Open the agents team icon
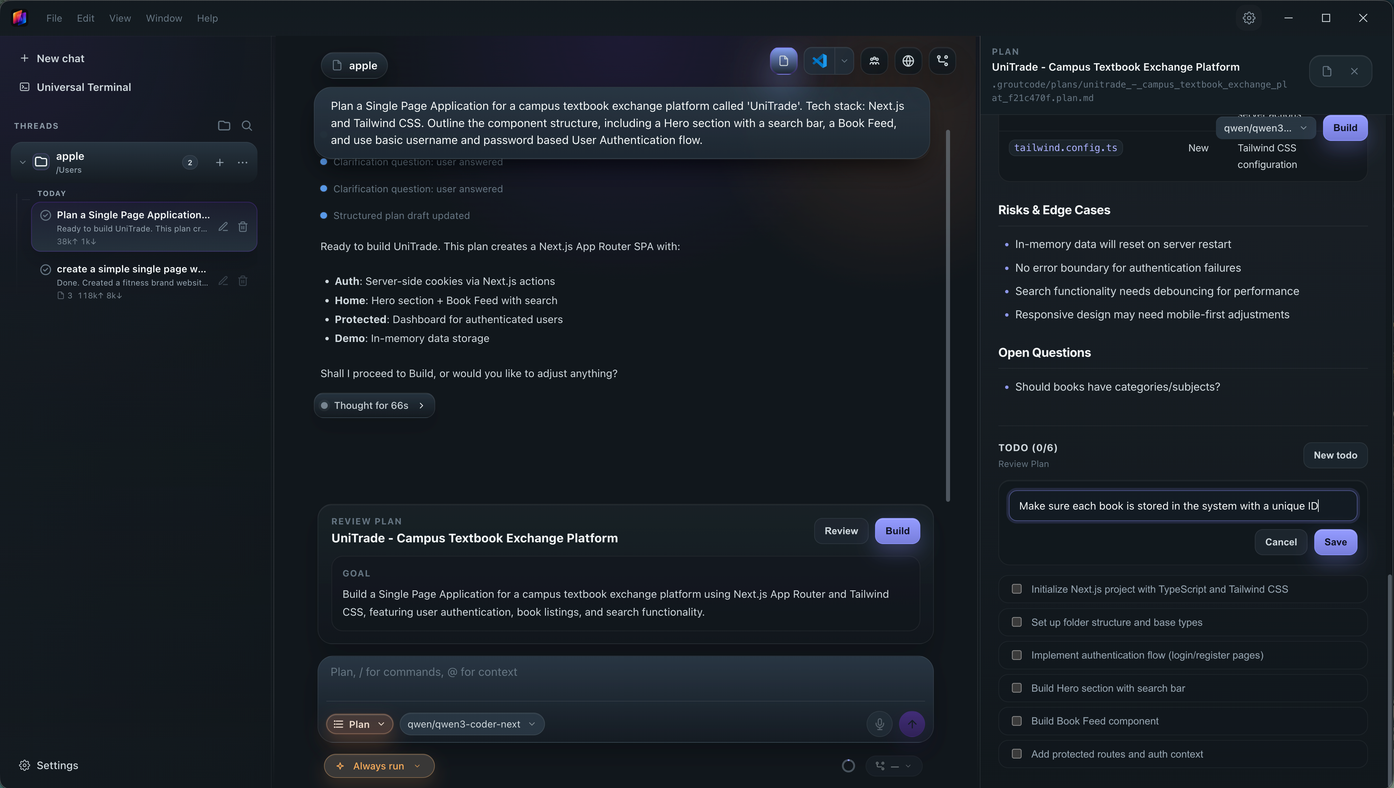The image size is (1394, 788). click(874, 60)
